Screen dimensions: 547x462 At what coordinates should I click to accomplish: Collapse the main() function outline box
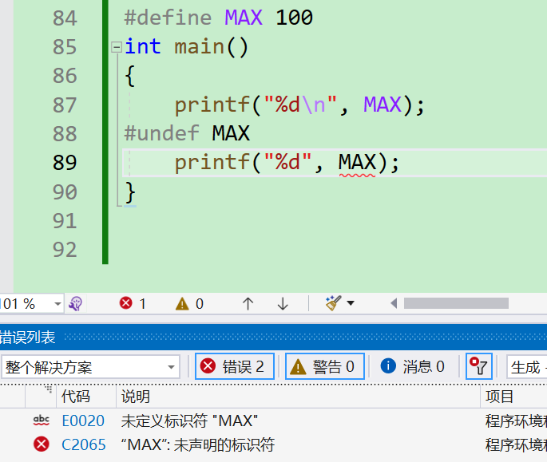point(116,47)
